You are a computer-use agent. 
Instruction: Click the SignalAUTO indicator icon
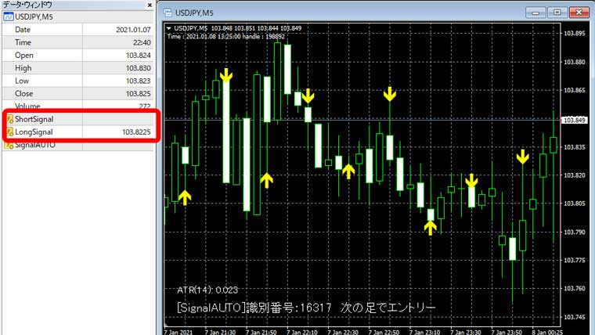click(x=9, y=145)
